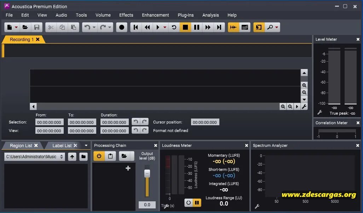Open Spectrum Analyzer wrench settings
The height and width of the screenshot is (213, 363).
(257, 206)
